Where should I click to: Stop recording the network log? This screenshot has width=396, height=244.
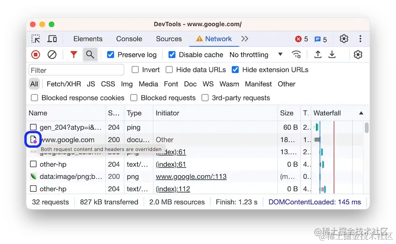pyautogui.click(x=36, y=54)
